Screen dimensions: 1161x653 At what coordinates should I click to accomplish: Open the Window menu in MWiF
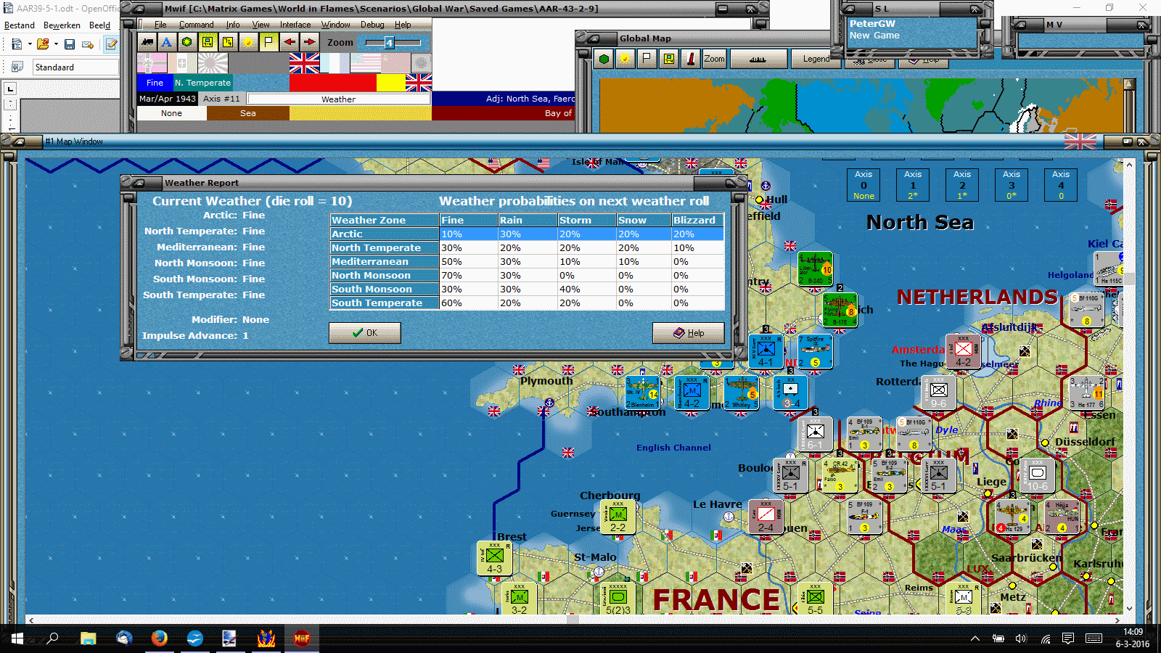[x=336, y=25]
